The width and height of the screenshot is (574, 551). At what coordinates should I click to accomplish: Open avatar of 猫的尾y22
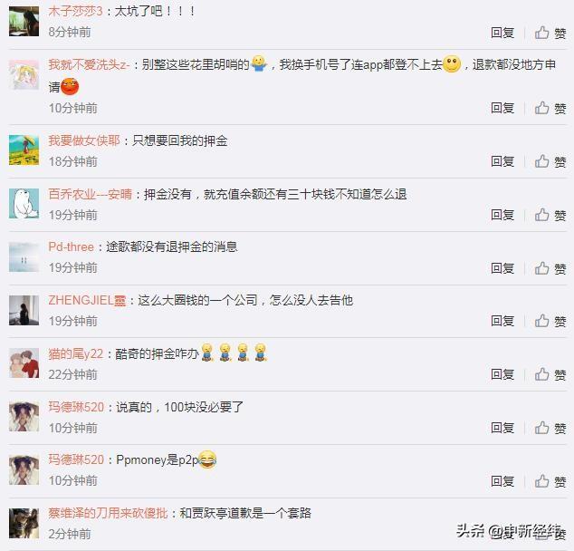pyautogui.click(x=24, y=363)
